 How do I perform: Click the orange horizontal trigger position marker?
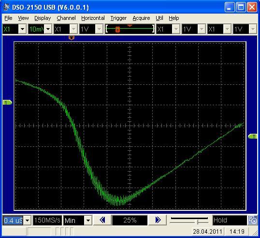pos(72,38)
